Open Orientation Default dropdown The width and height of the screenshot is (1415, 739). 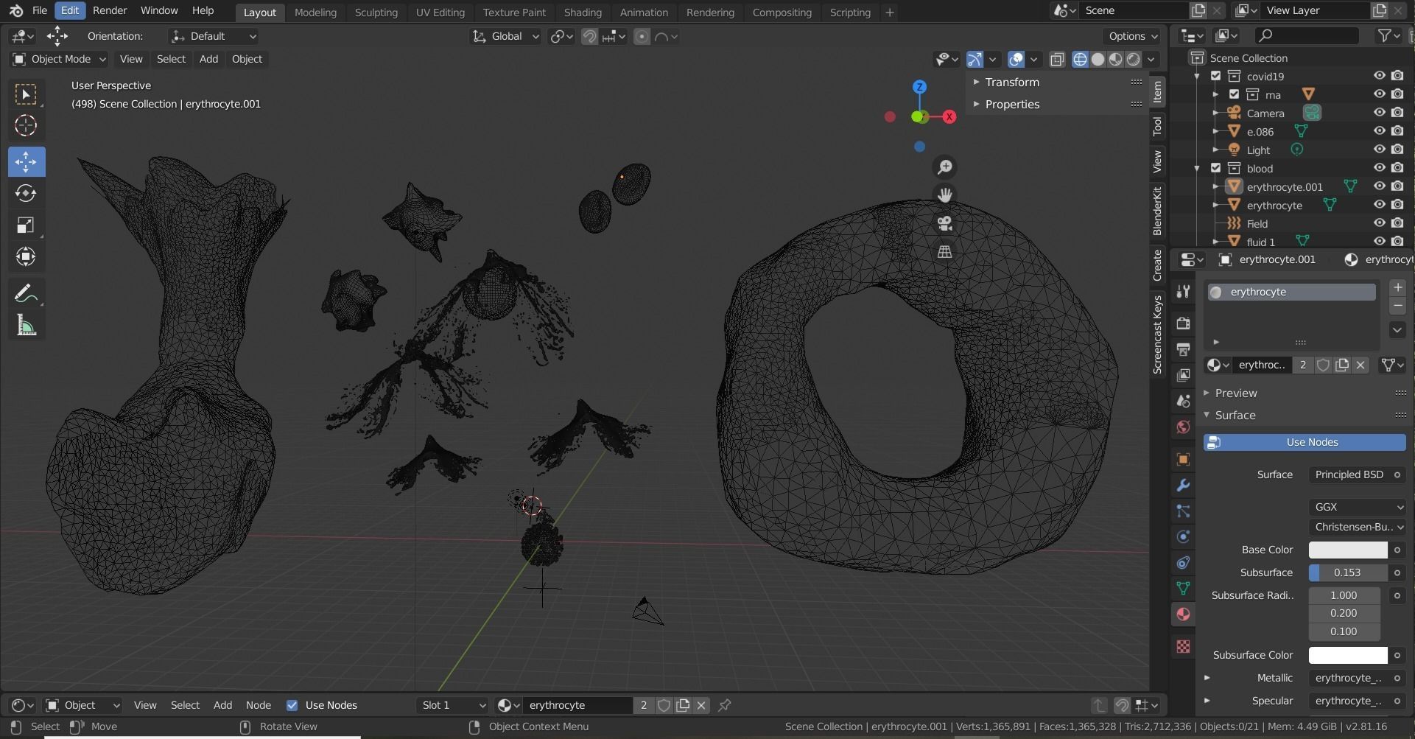(x=214, y=36)
